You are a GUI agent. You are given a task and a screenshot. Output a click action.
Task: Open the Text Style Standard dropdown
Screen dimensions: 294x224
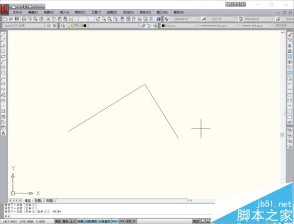click(x=185, y=19)
